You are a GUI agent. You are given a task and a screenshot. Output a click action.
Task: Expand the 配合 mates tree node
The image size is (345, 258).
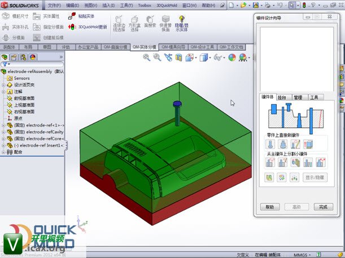point(3,152)
